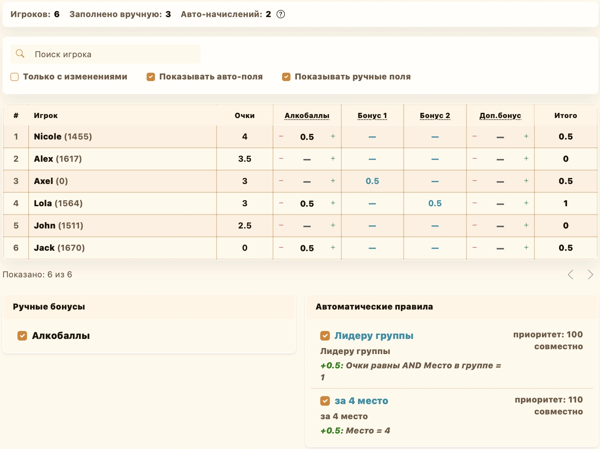Click Lola's Итого value 1
Screen dimensions: 600x449
565,203
